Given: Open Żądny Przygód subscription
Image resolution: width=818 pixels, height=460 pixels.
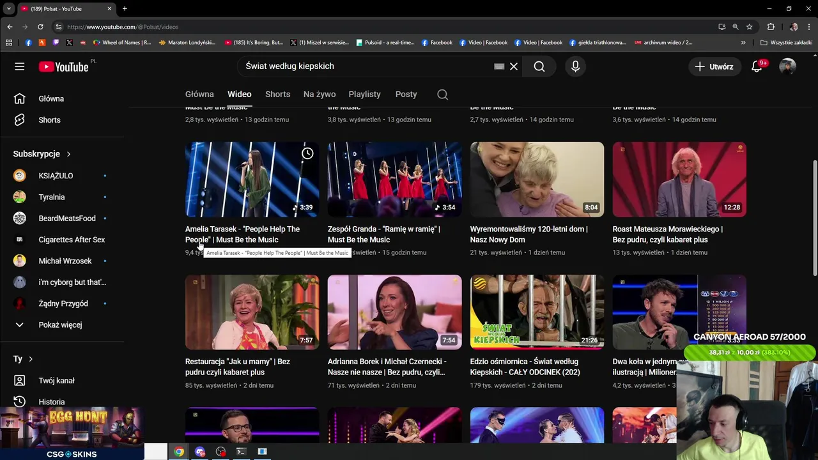Looking at the screenshot, I should (62, 303).
